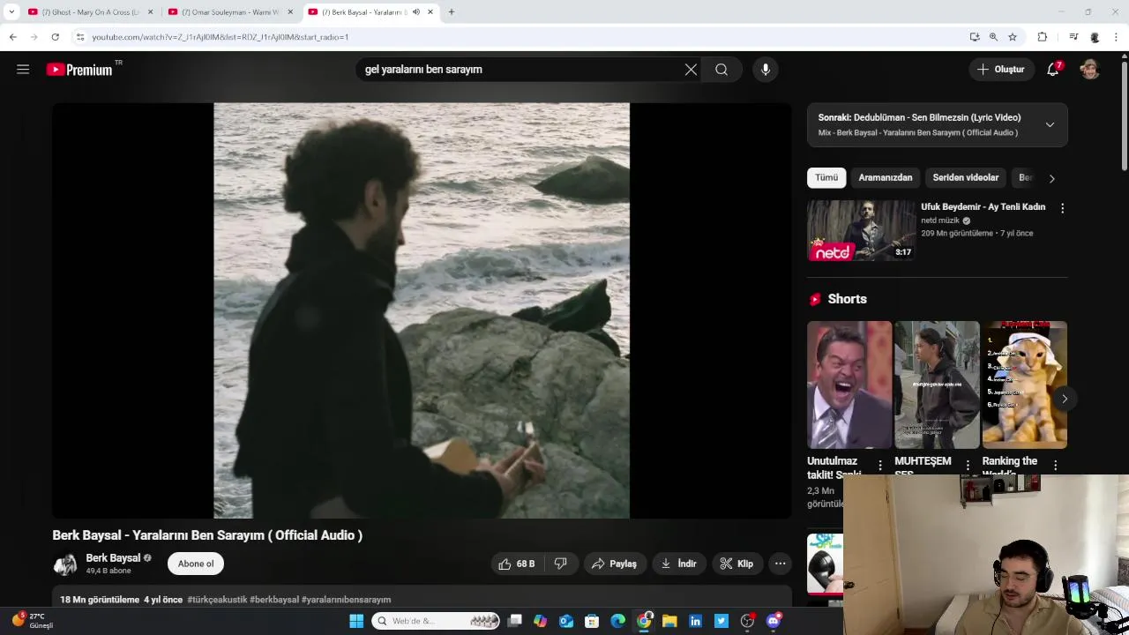Start voice search with microphone icon

click(x=766, y=70)
